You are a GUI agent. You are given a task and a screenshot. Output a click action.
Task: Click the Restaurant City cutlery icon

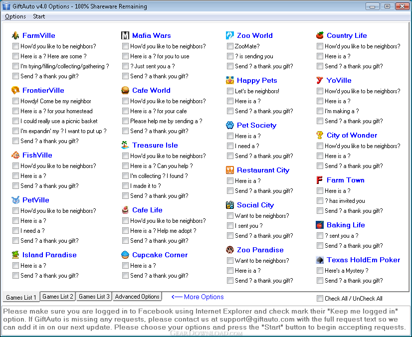[x=230, y=170]
